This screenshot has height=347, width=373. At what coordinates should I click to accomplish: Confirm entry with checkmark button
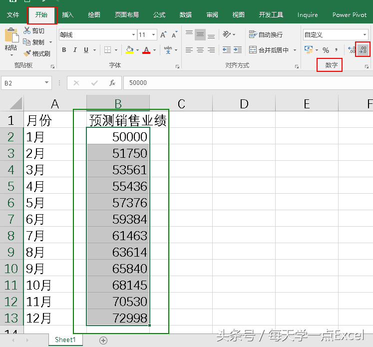pos(94,83)
